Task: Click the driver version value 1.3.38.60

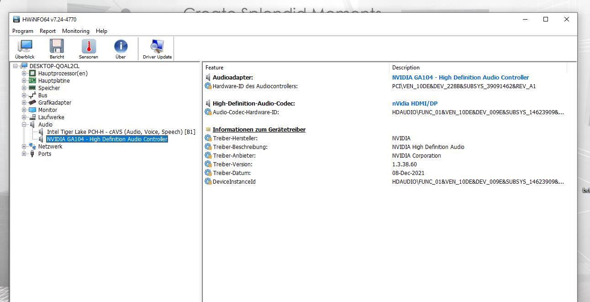Action: tap(405, 164)
